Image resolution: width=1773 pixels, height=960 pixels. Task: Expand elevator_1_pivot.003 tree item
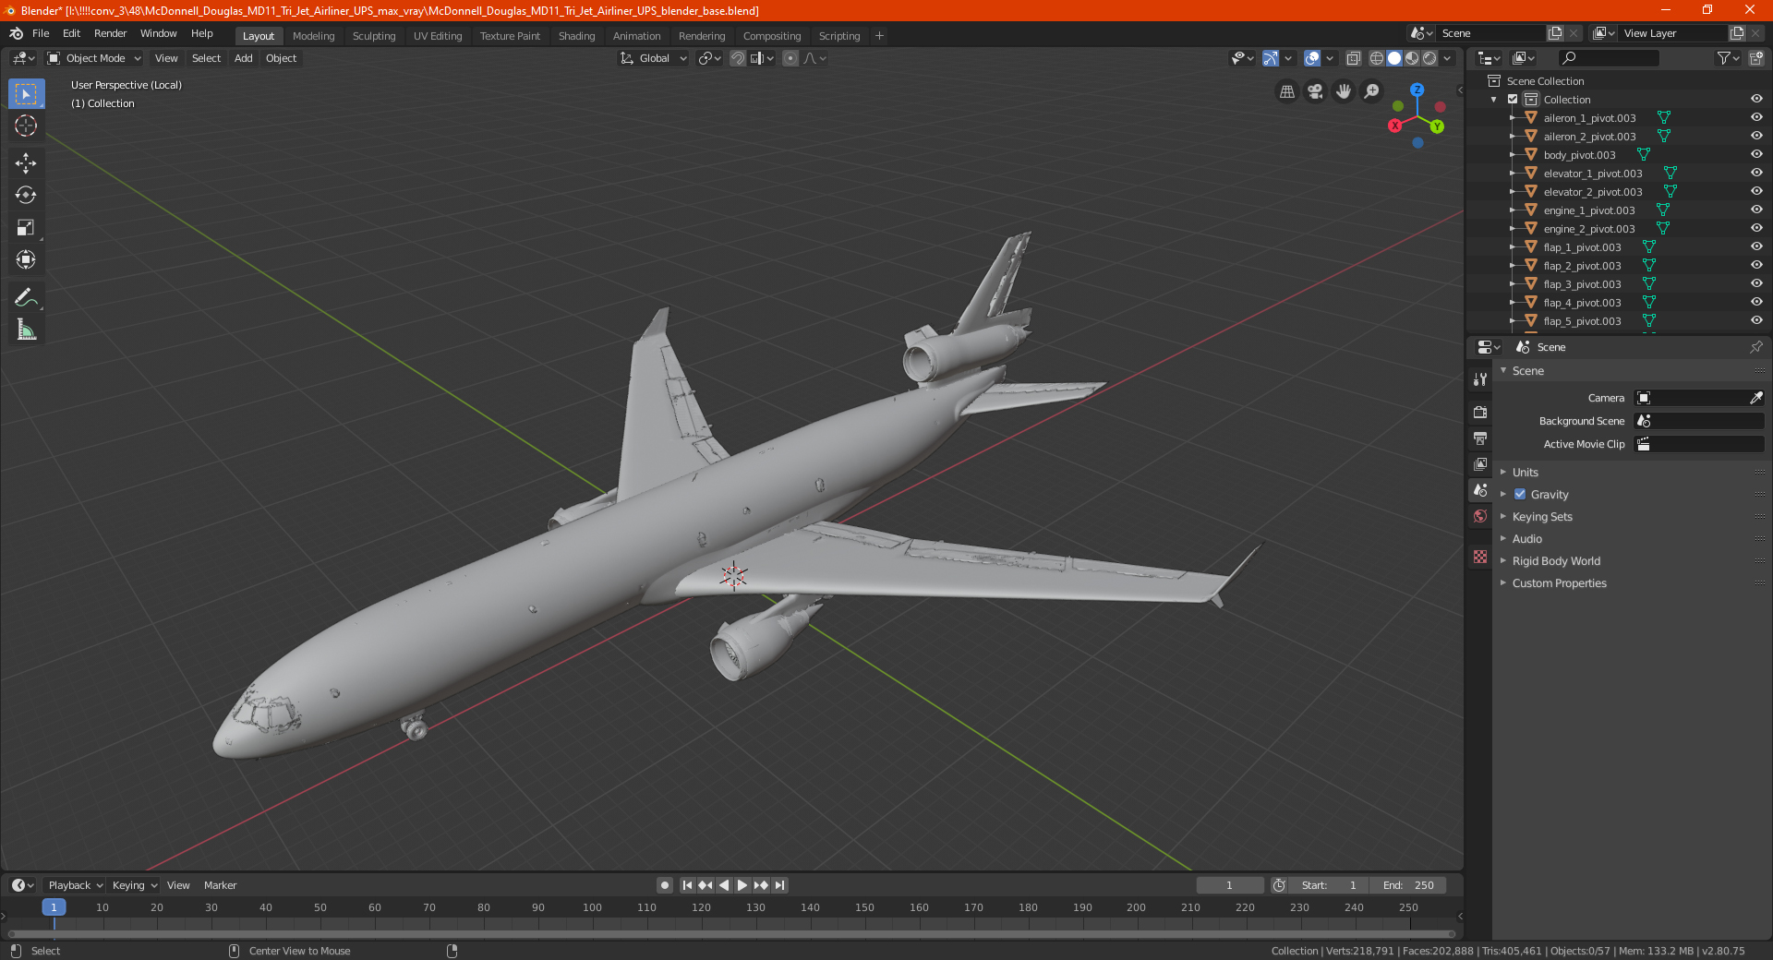[x=1512, y=173]
